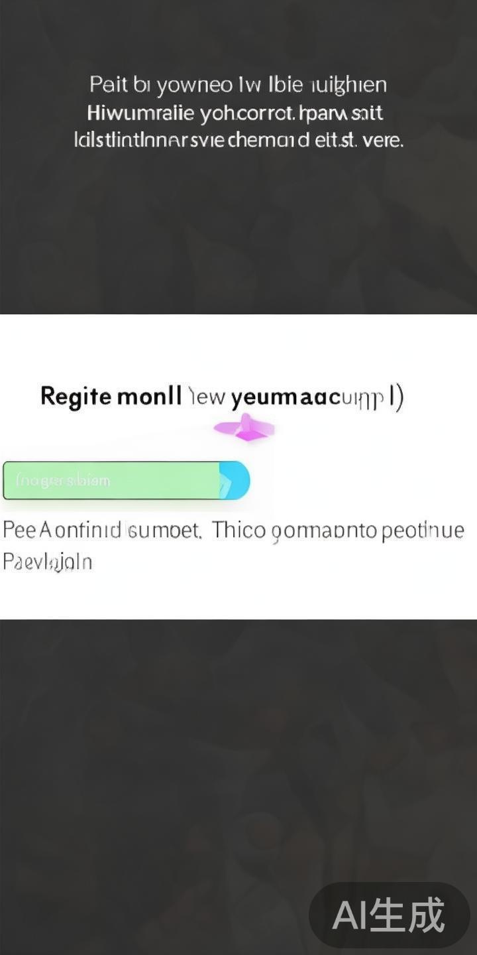Click the "Thico" word

coord(239,531)
